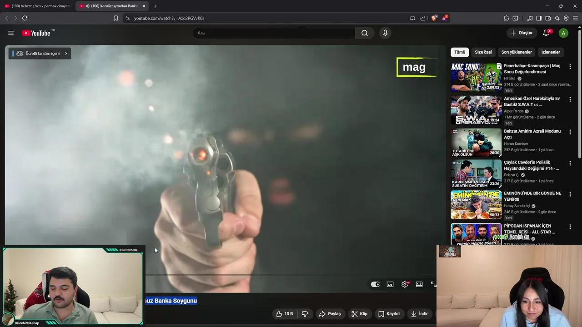
Task: Open S.W.A.T operasyonu video thumbnail
Action: (476, 110)
